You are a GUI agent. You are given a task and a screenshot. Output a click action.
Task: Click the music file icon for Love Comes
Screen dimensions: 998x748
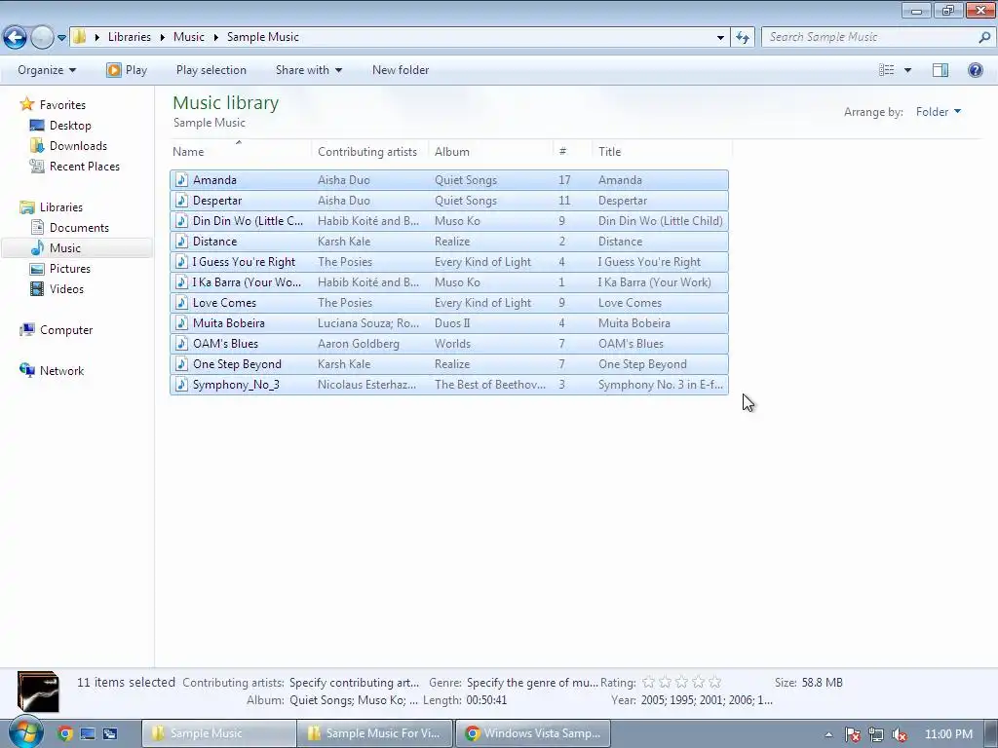(x=181, y=303)
